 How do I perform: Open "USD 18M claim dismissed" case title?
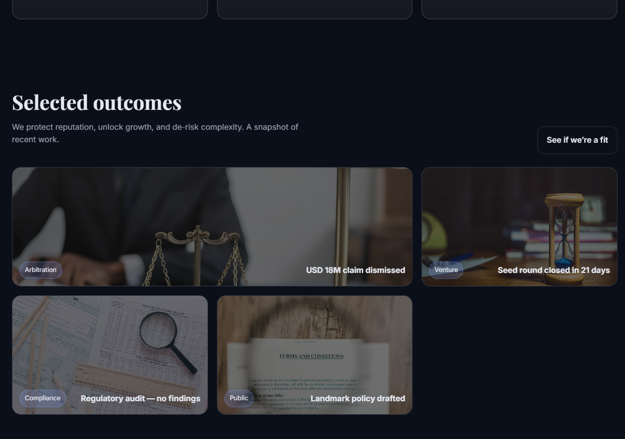pyautogui.click(x=355, y=270)
